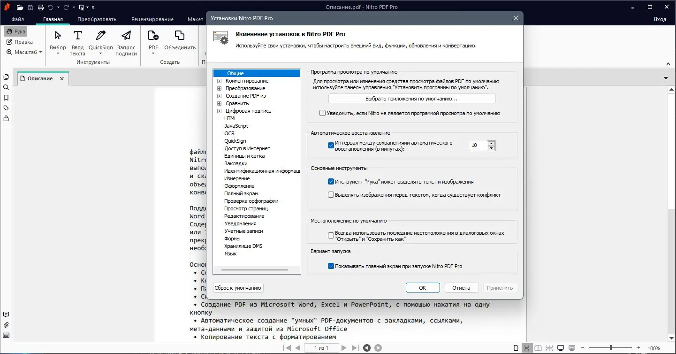The image size is (676, 354).
Task: Open the Comments panel icon bottom-left
Action: [x=6, y=314]
